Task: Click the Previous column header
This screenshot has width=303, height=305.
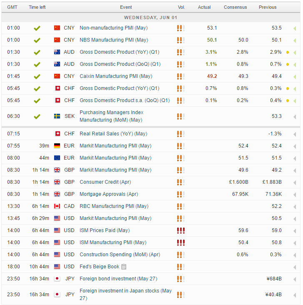Action: [268, 7]
